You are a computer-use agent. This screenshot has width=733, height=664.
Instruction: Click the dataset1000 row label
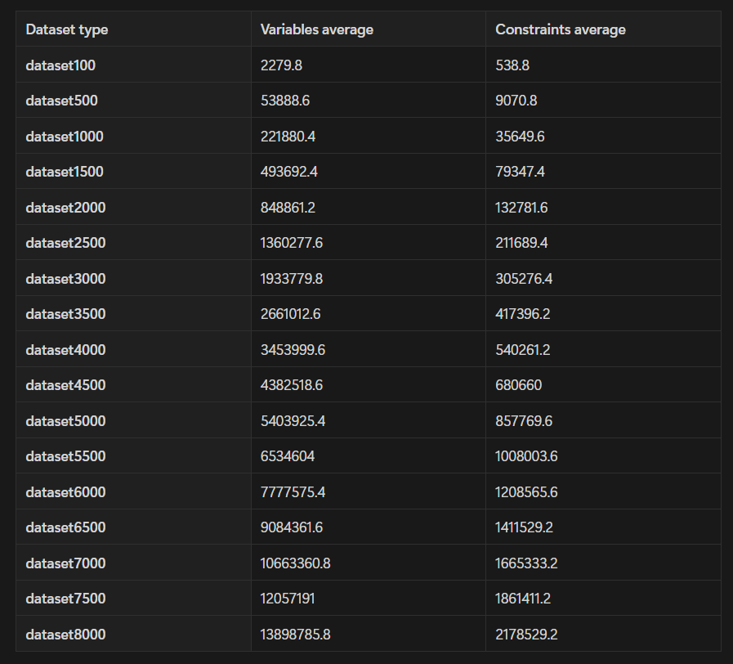(65, 137)
